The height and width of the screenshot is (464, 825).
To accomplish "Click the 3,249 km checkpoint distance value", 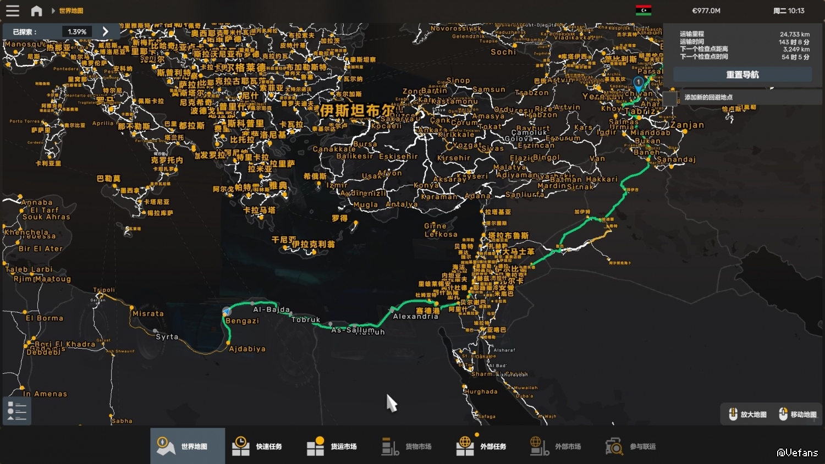I will point(796,49).
